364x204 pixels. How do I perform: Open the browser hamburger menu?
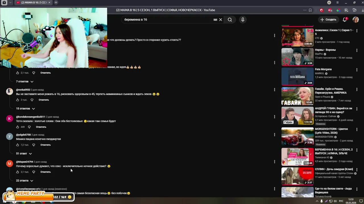337,3
